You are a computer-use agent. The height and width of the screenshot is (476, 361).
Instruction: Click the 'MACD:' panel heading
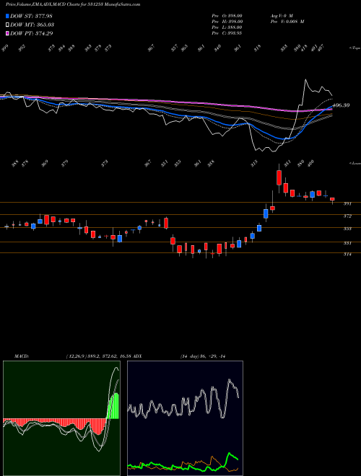(x=21, y=356)
